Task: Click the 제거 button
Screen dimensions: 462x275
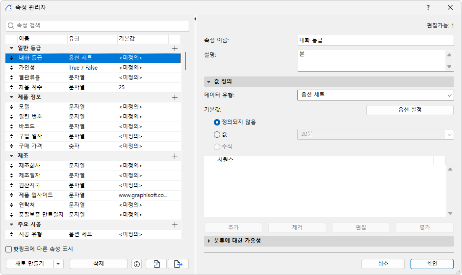Action: tap(297, 227)
